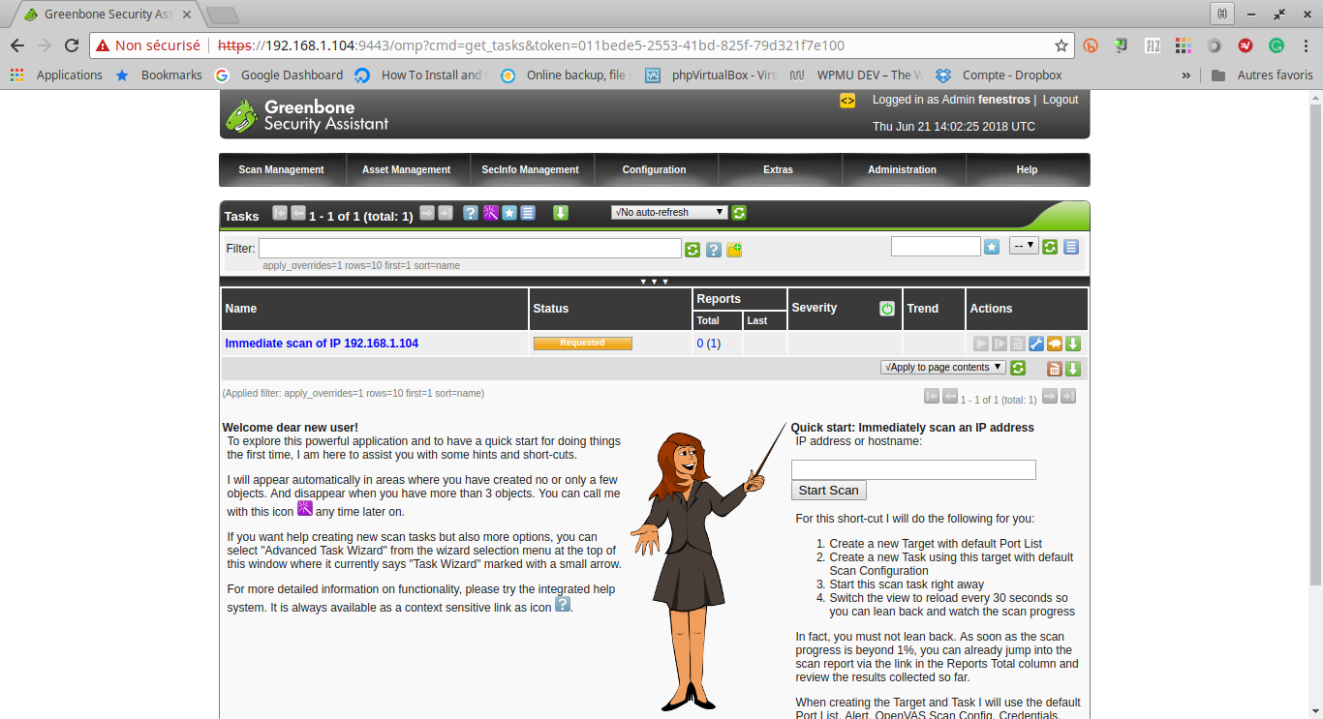
Task: Click the New Task star icon in Tasks header
Action: point(508,213)
